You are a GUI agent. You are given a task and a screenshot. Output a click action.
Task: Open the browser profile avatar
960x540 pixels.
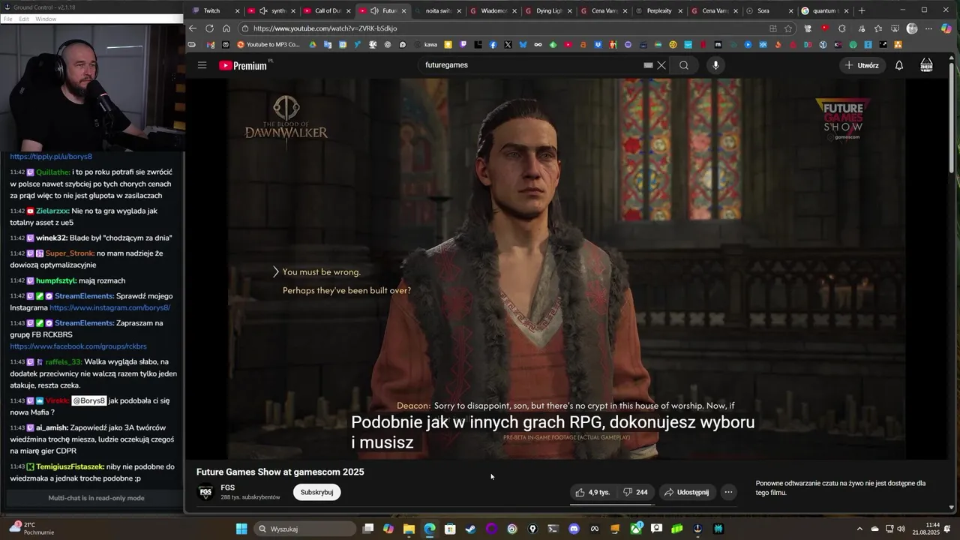(912, 28)
